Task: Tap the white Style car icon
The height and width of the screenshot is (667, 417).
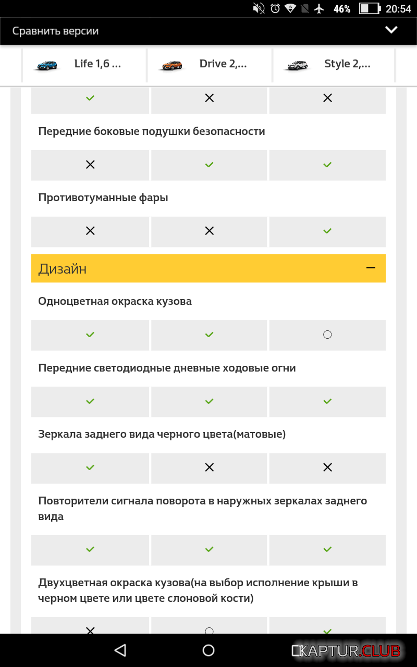Action: click(297, 65)
